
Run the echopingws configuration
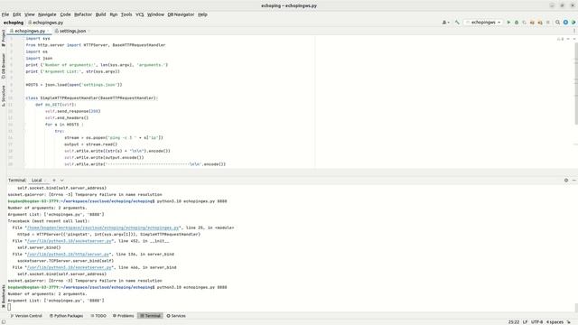508,23
